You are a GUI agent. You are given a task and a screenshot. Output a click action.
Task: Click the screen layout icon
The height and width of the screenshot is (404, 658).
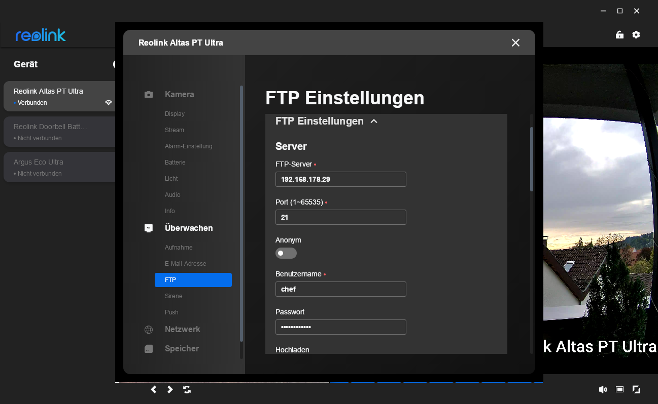[x=619, y=389]
